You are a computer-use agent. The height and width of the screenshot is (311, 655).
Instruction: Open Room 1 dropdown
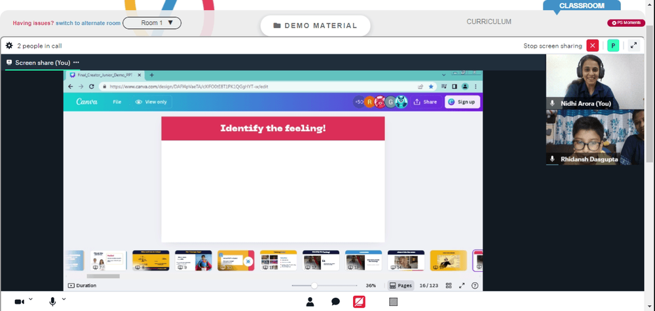(x=152, y=23)
